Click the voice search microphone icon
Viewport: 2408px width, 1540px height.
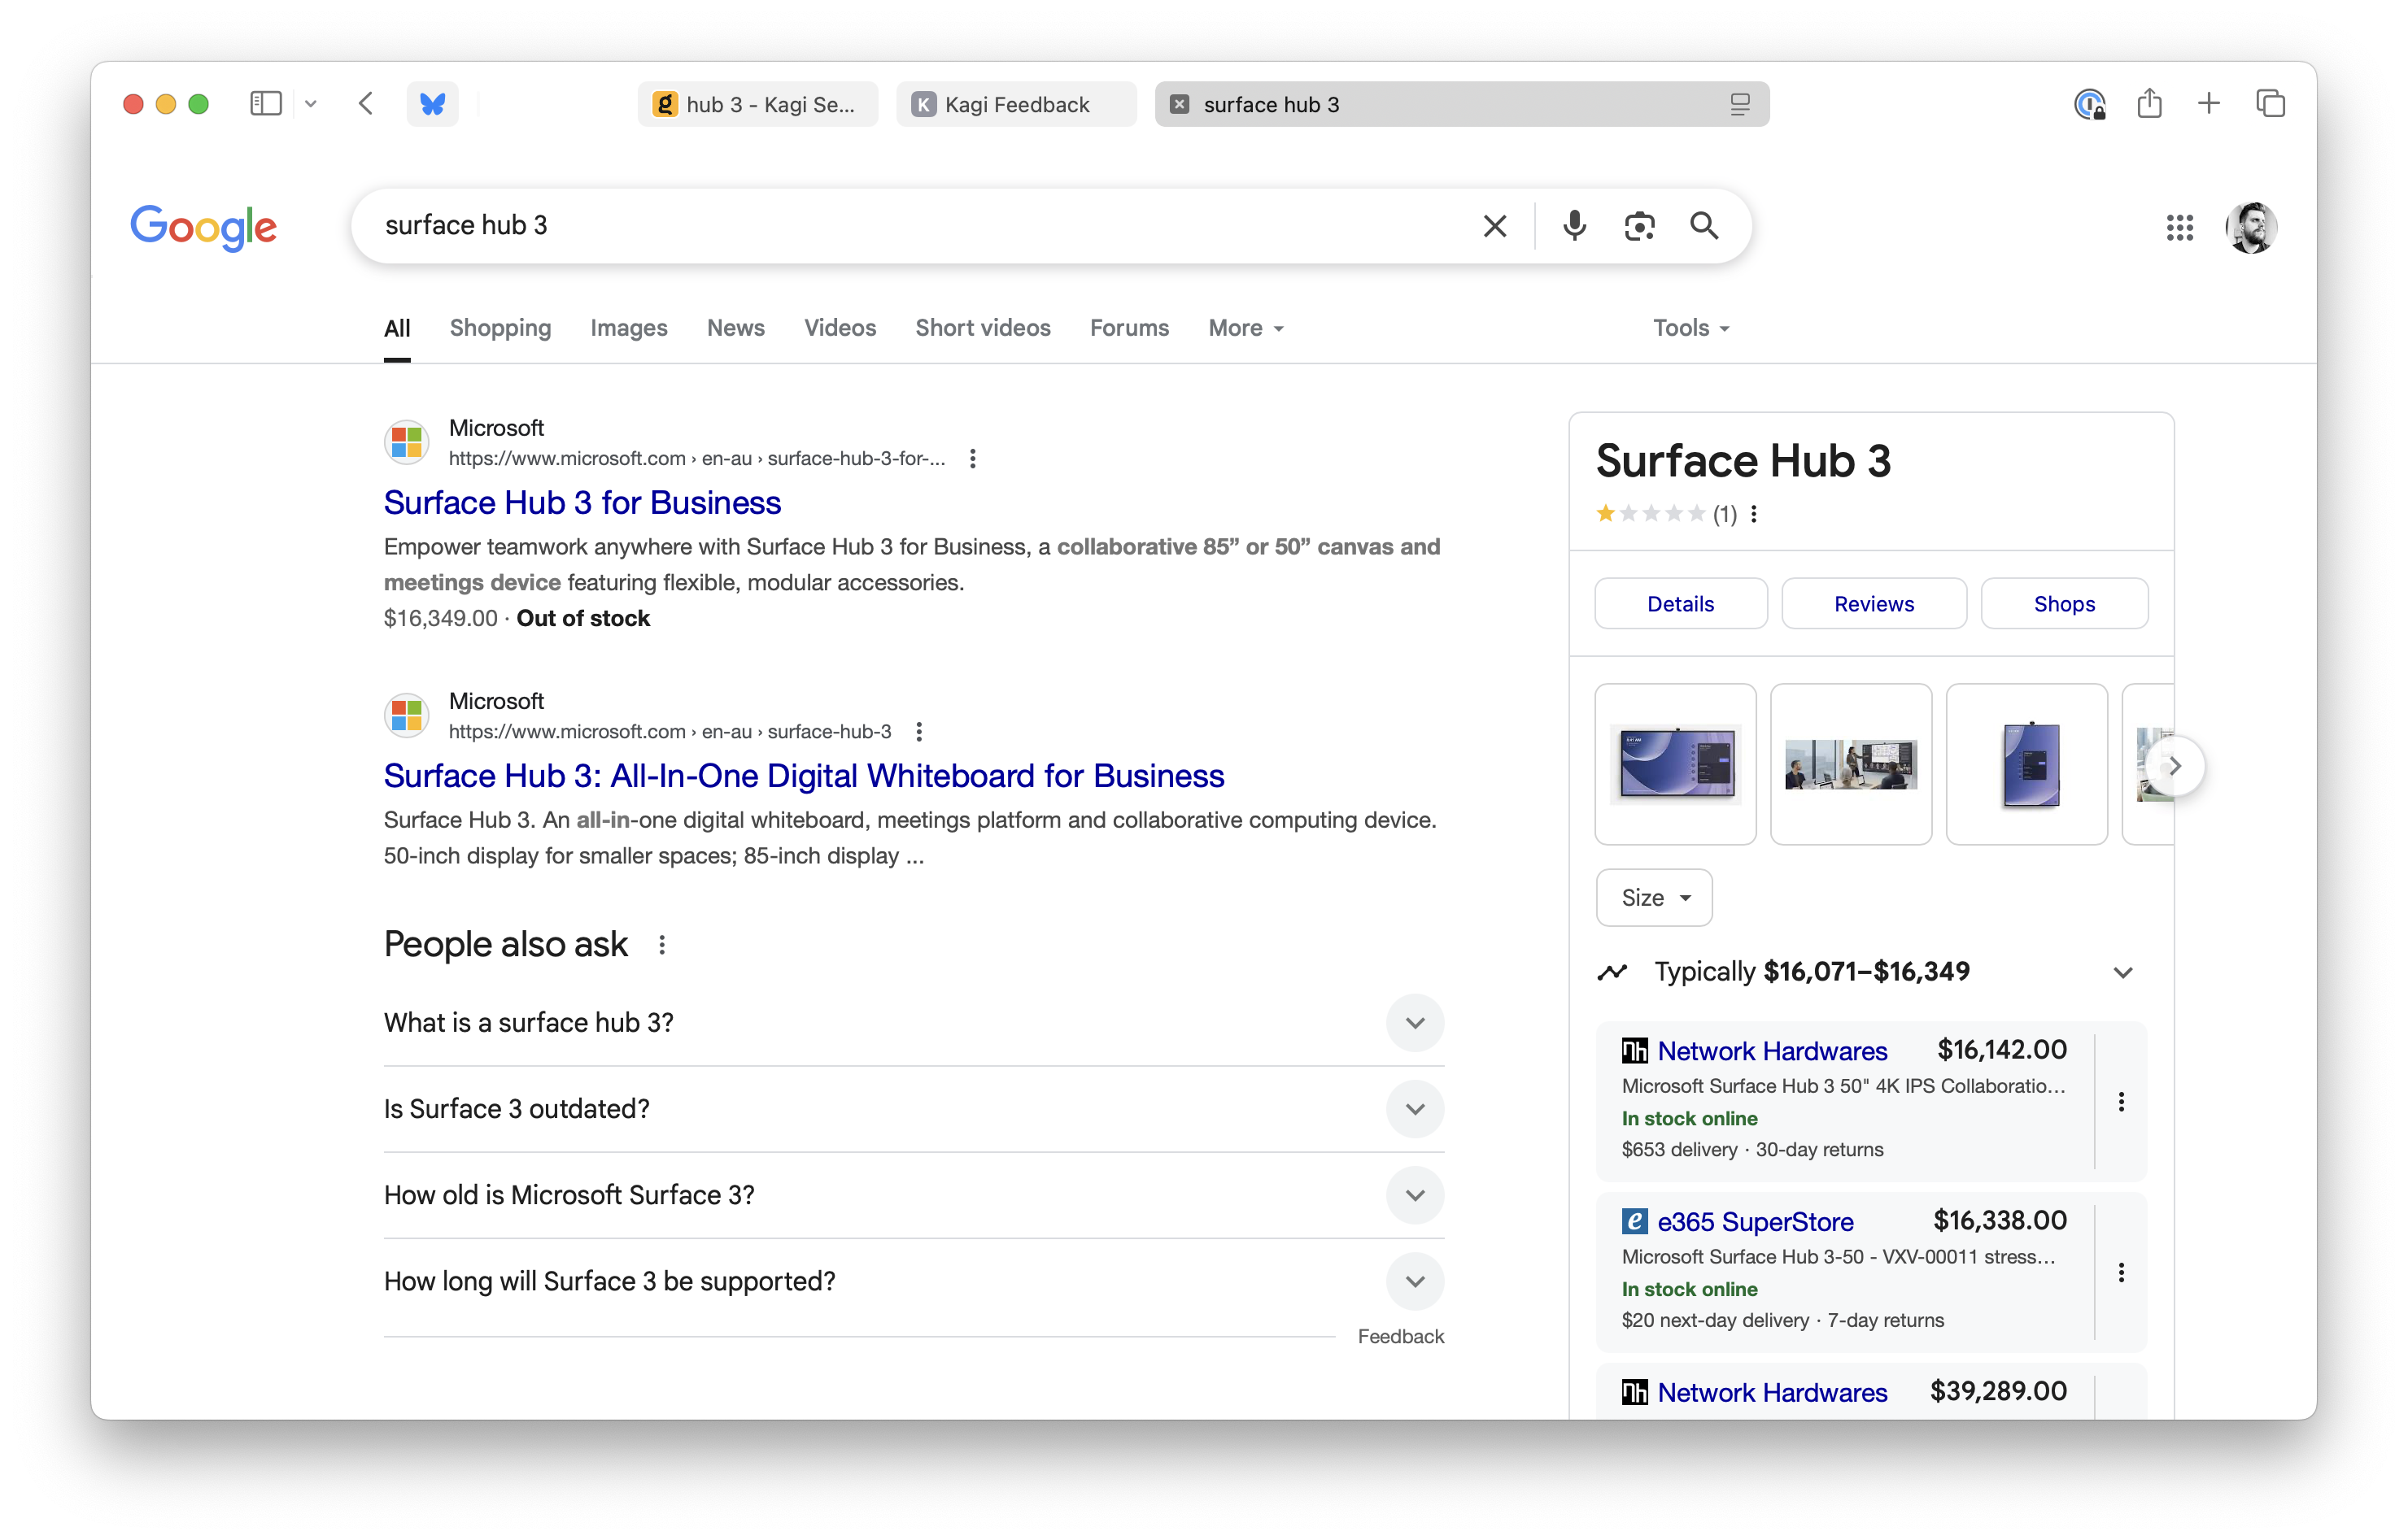point(1573,226)
